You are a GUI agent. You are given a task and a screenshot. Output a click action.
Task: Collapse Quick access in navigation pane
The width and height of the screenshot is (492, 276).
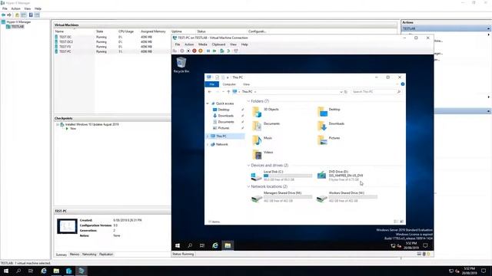point(208,103)
